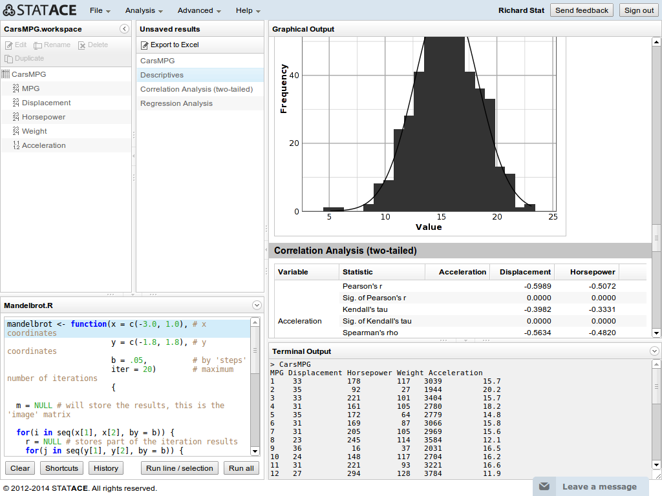Click the Export to Excel icon

[x=145, y=45]
